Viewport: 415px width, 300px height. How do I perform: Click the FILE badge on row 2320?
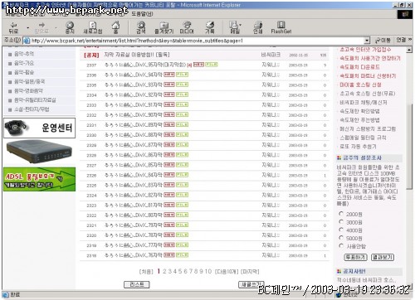183,235
